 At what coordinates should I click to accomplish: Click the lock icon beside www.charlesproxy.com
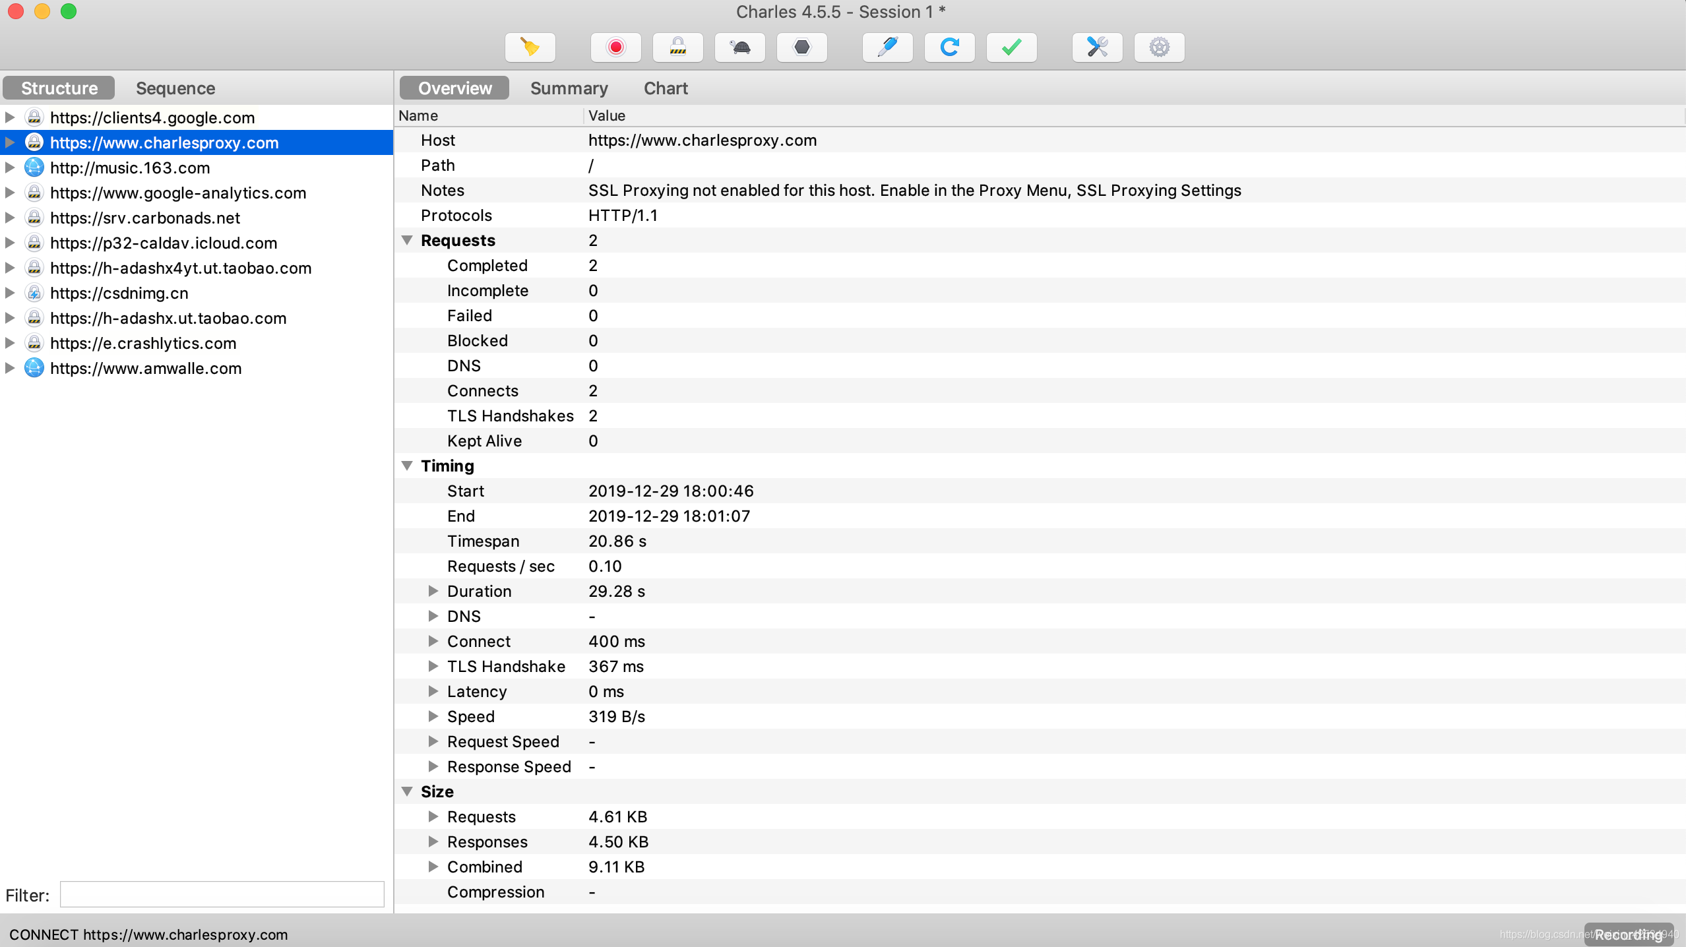click(x=34, y=142)
